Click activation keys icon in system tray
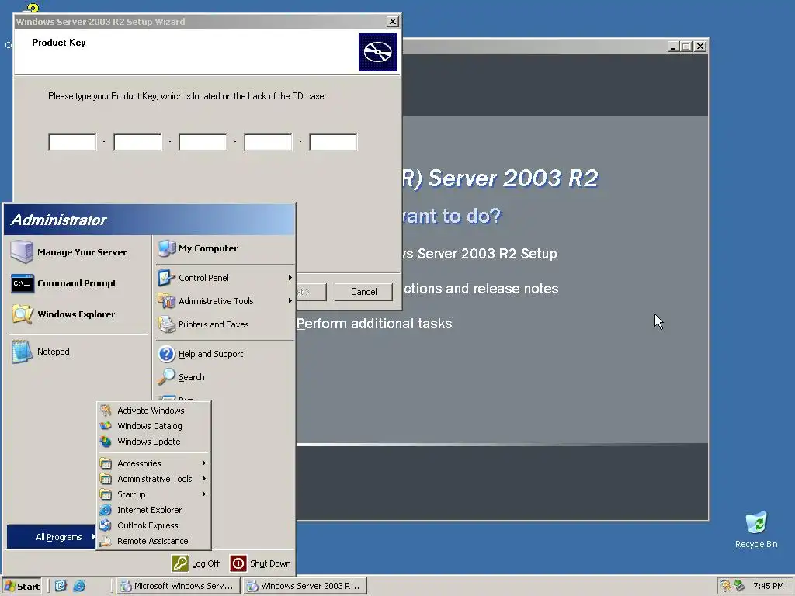The height and width of the screenshot is (596, 795). point(726,586)
